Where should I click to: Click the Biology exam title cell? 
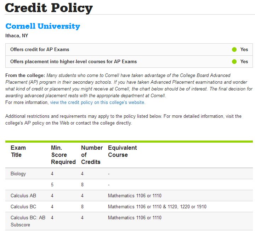tap(18, 174)
